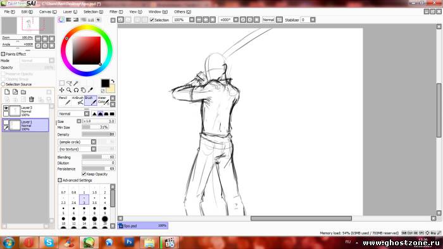Open Skype from the taskbar
This screenshot has width=443, height=249.
(x=49, y=243)
